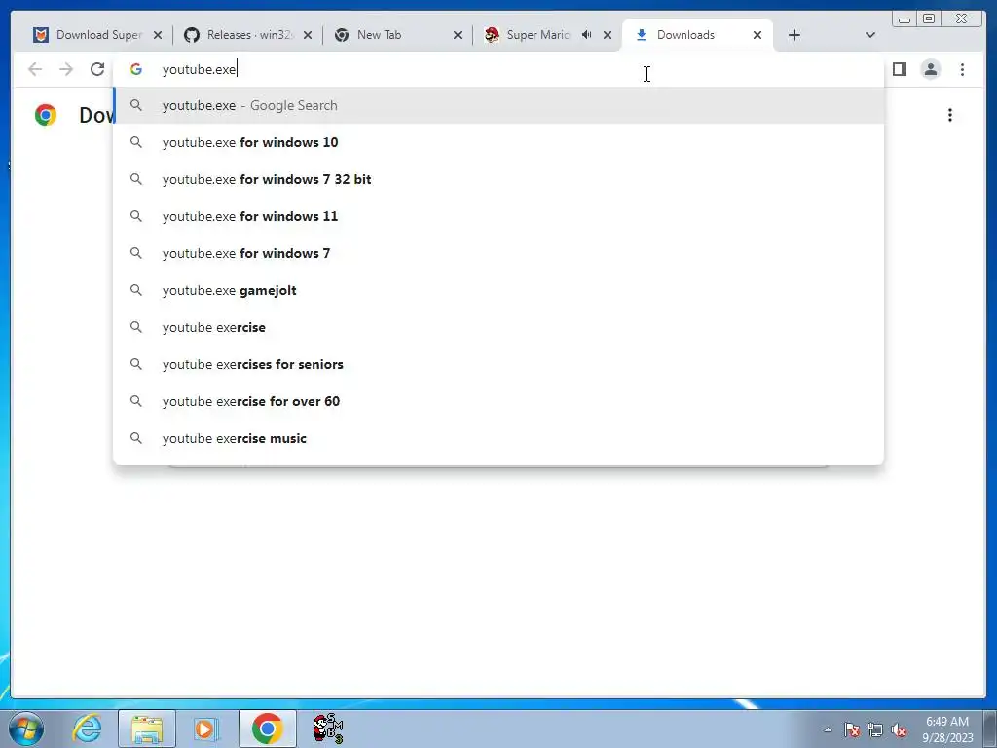
Task: Open the Downloads page more actions menu
Action: 950,115
